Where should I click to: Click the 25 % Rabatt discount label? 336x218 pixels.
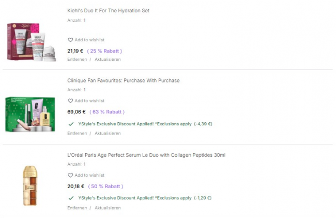pyautogui.click(x=104, y=51)
